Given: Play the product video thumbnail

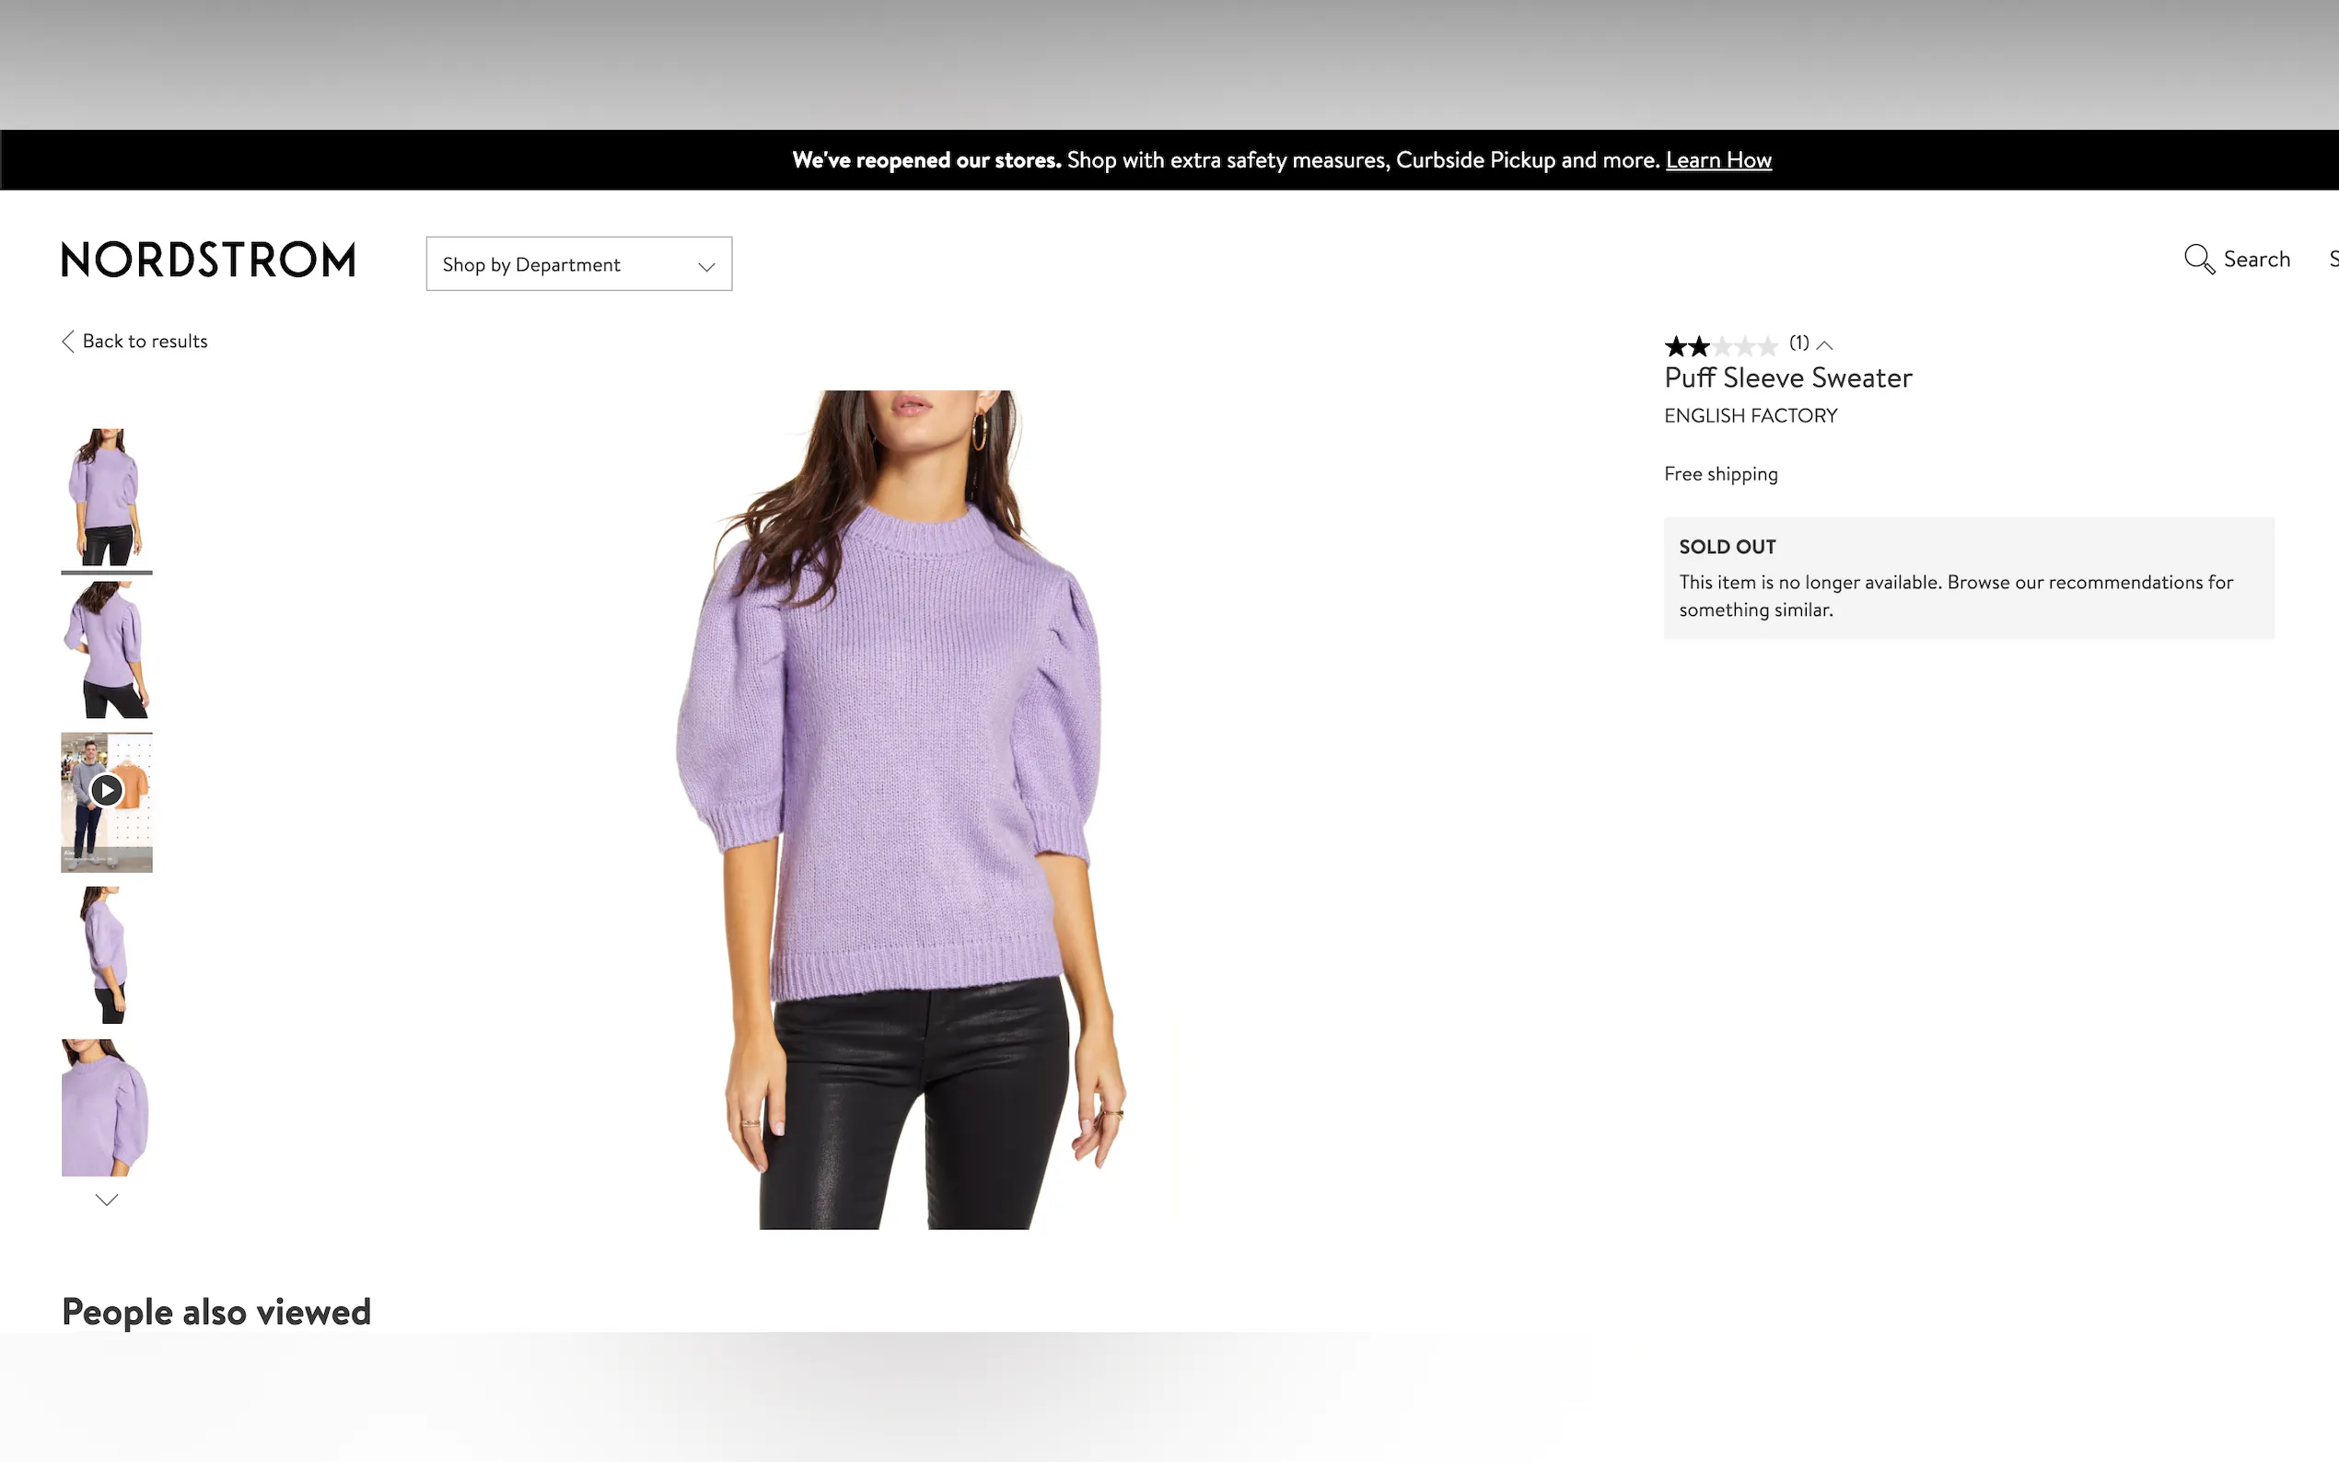Looking at the screenshot, I should pos(107,792).
